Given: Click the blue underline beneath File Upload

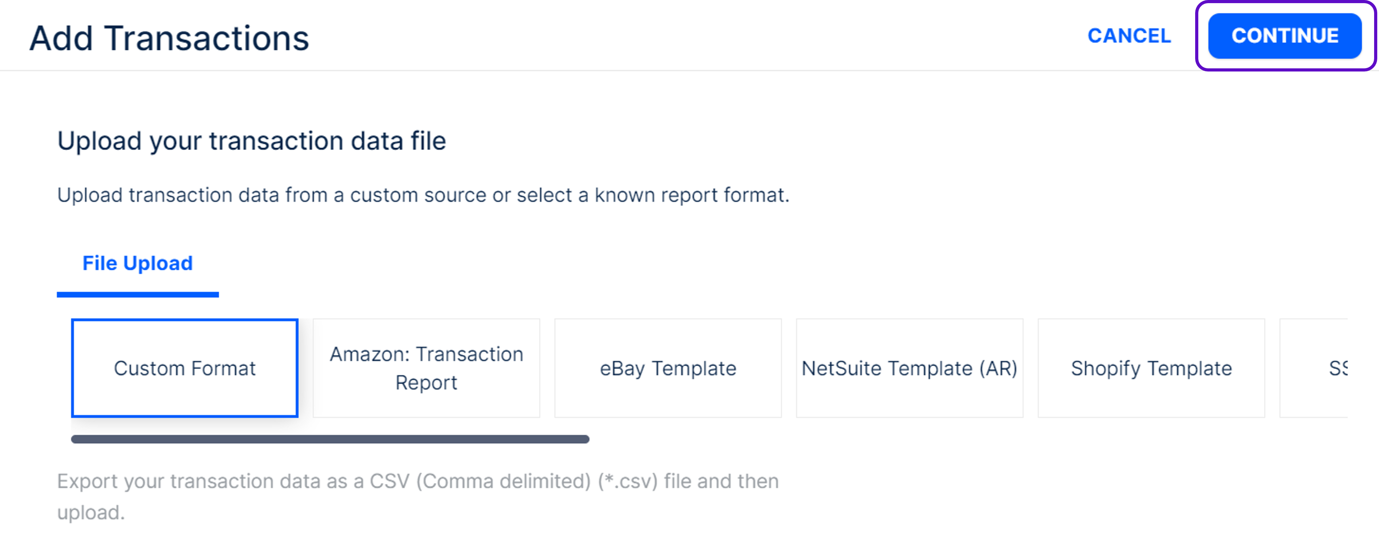Looking at the screenshot, I should (x=137, y=294).
